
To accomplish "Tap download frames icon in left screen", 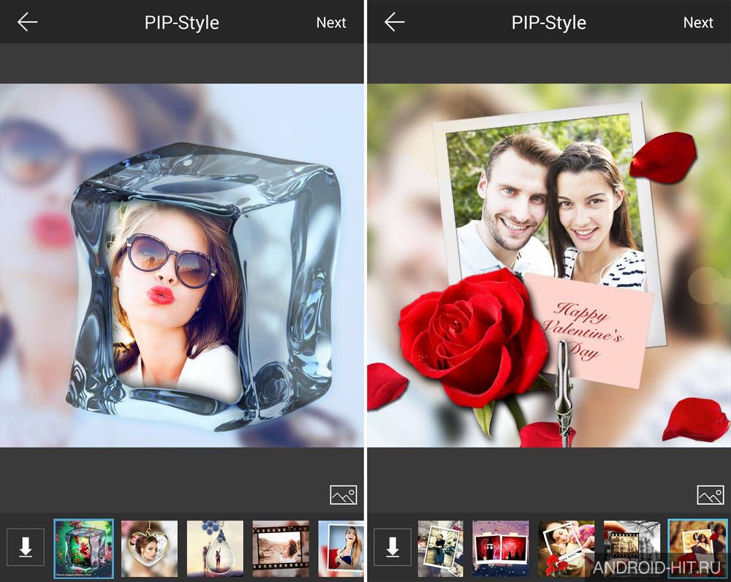I will tap(26, 547).
